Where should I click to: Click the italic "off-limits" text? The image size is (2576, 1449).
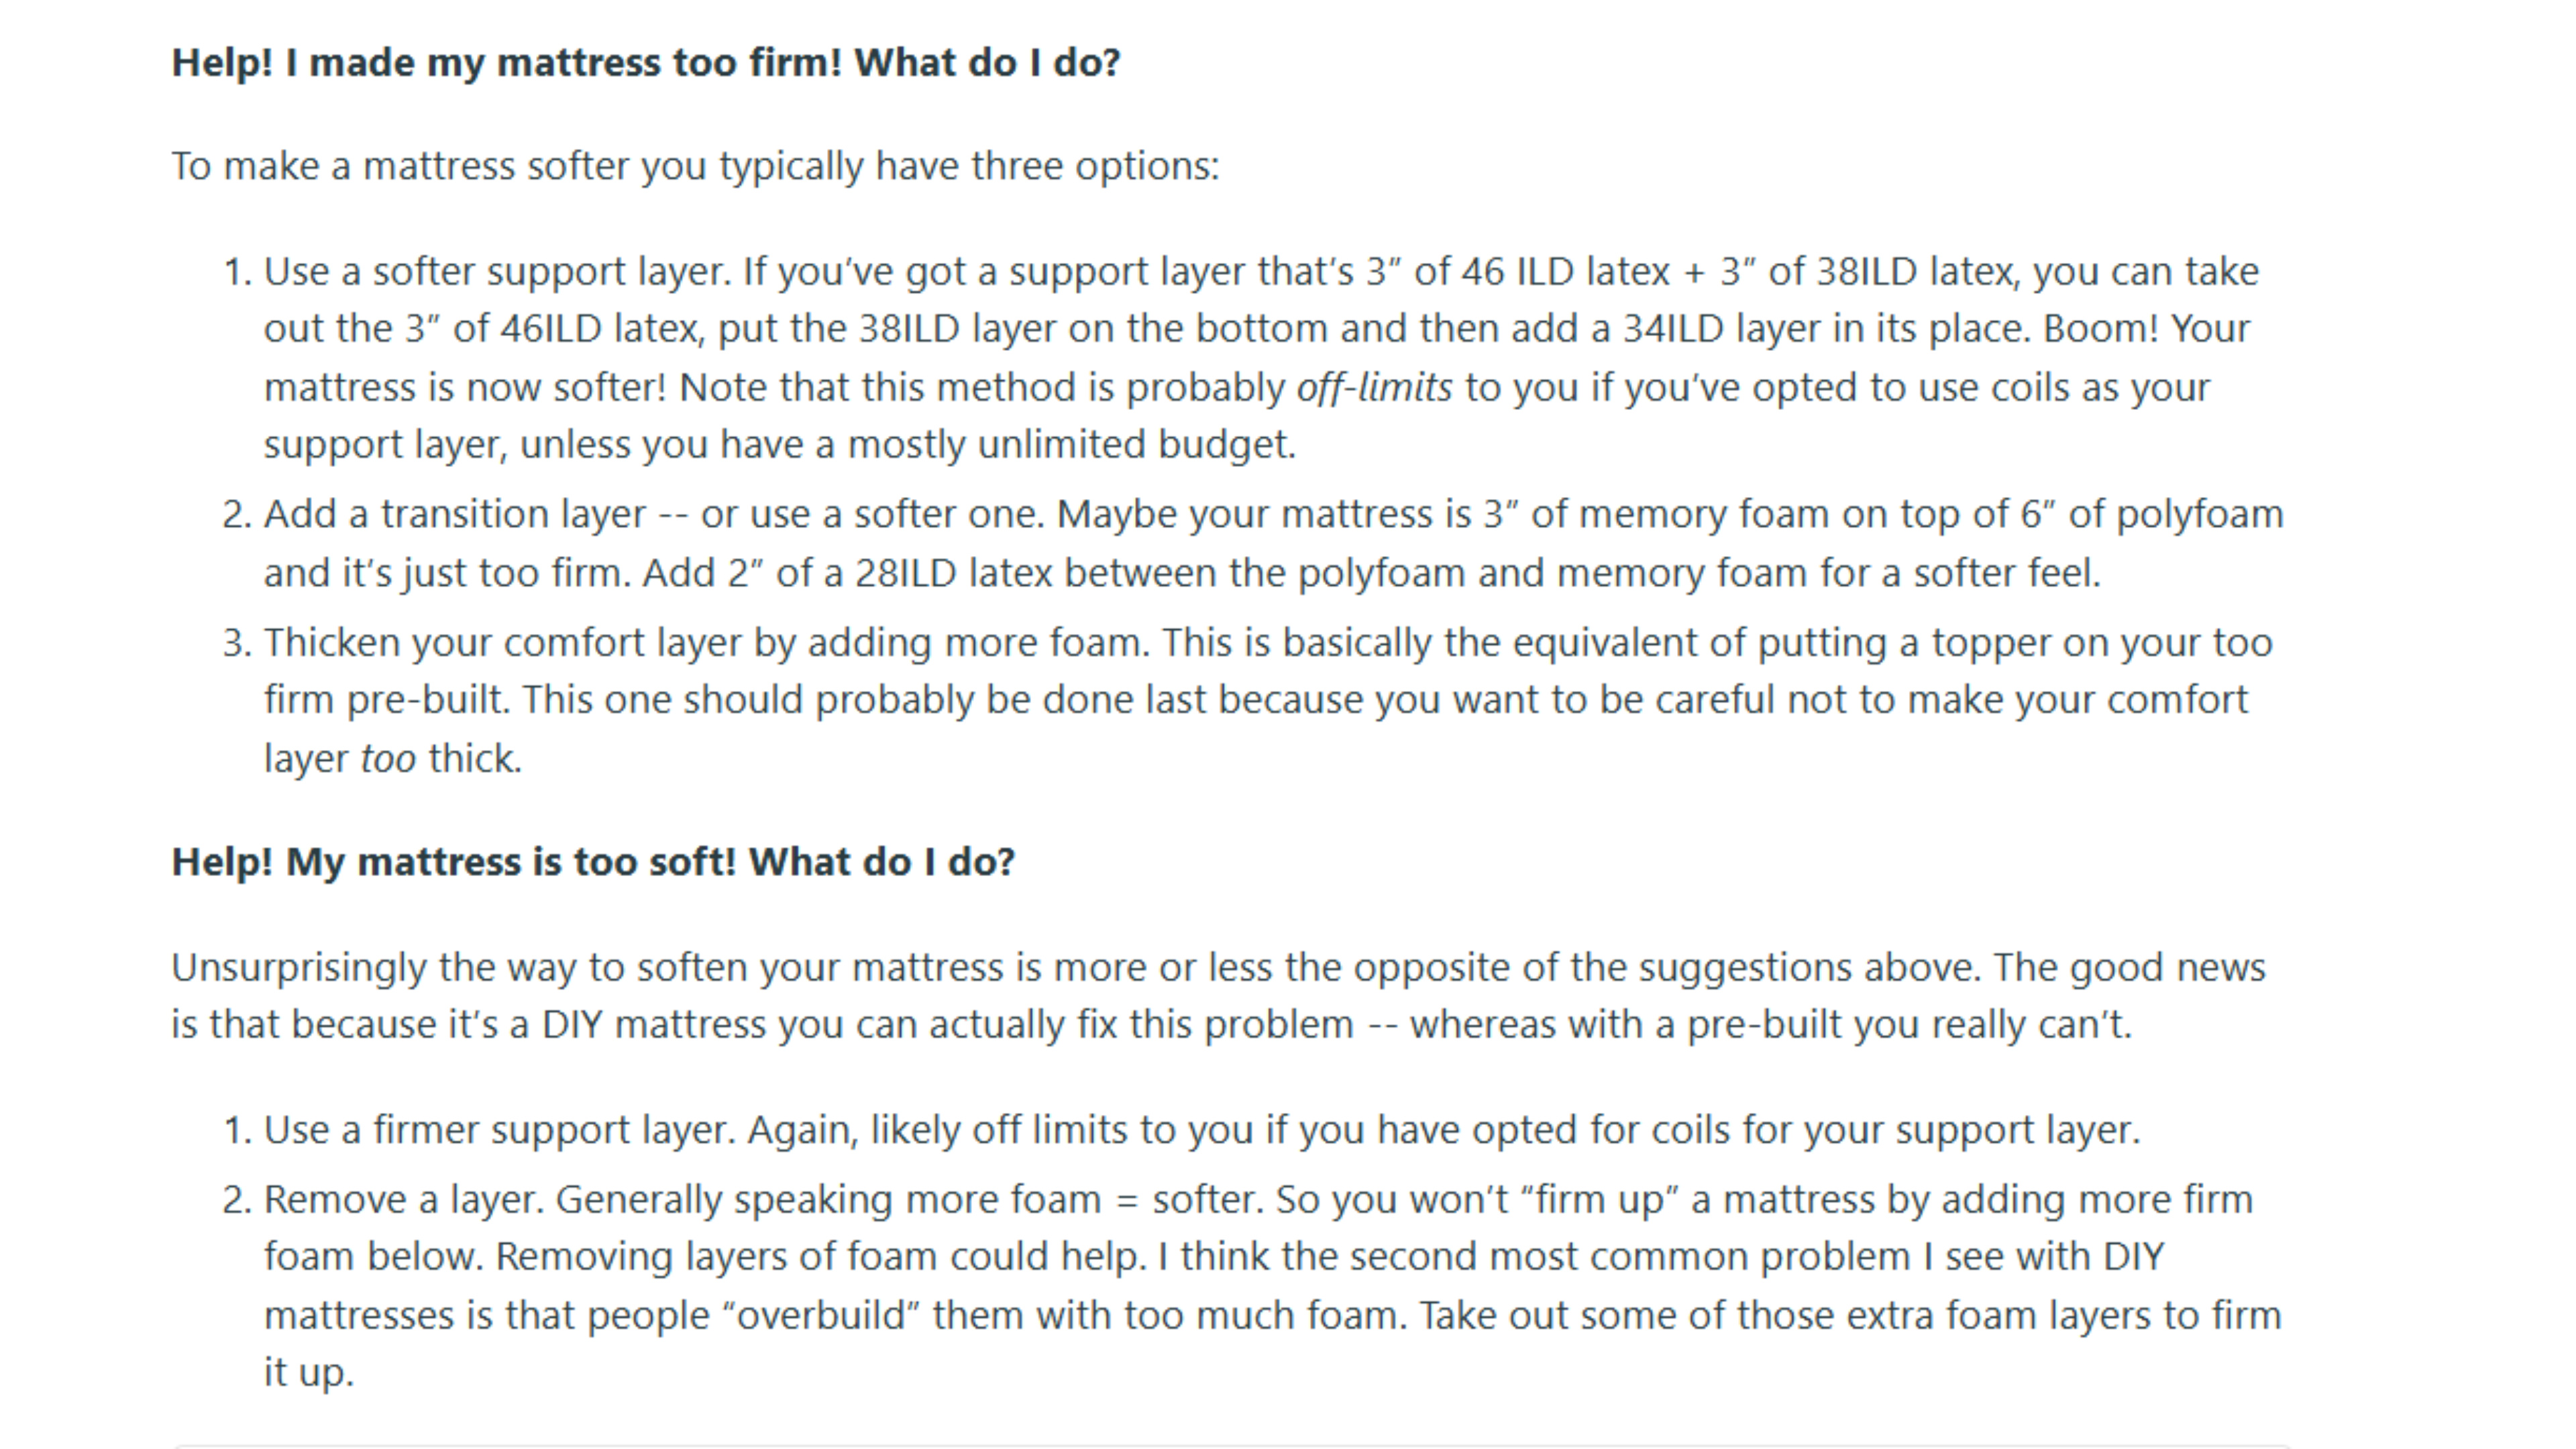tap(1374, 388)
